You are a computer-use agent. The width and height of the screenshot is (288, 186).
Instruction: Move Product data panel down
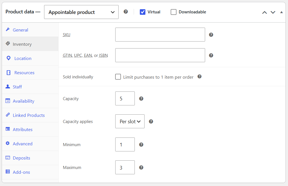[273, 12]
